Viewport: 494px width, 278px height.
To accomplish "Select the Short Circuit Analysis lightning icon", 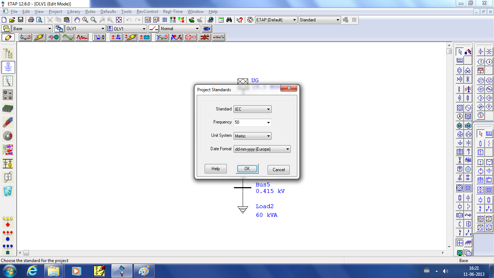I will [x=39, y=37].
